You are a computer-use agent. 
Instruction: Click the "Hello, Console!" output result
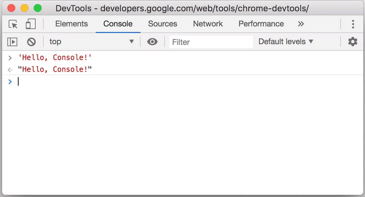tap(55, 69)
